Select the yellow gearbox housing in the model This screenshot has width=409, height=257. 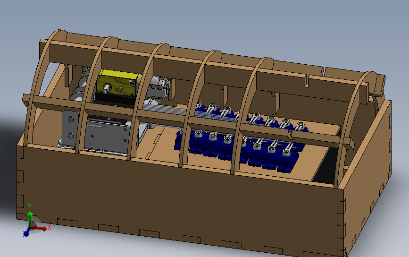119,84
